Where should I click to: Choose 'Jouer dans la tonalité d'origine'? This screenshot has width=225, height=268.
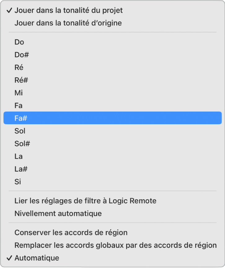coord(68,23)
